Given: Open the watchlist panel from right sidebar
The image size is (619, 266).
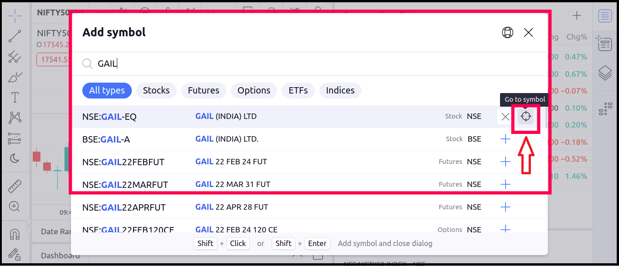Looking at the screenshot, I should point(605,16).
